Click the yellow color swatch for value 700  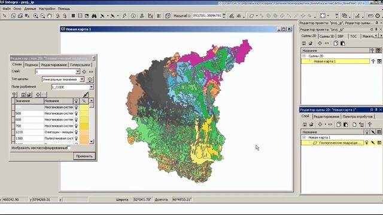(84, 126)
